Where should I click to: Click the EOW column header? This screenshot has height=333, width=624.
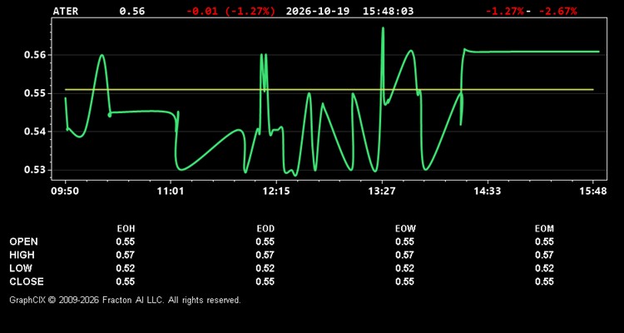405,229
